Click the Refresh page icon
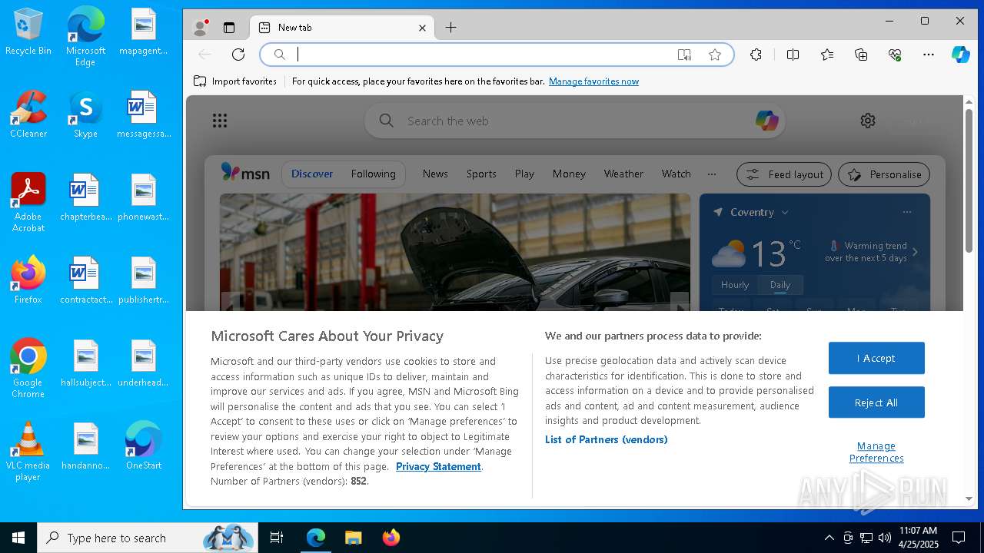The height and width of the screenshot is (553, 984). click(238, 55)
